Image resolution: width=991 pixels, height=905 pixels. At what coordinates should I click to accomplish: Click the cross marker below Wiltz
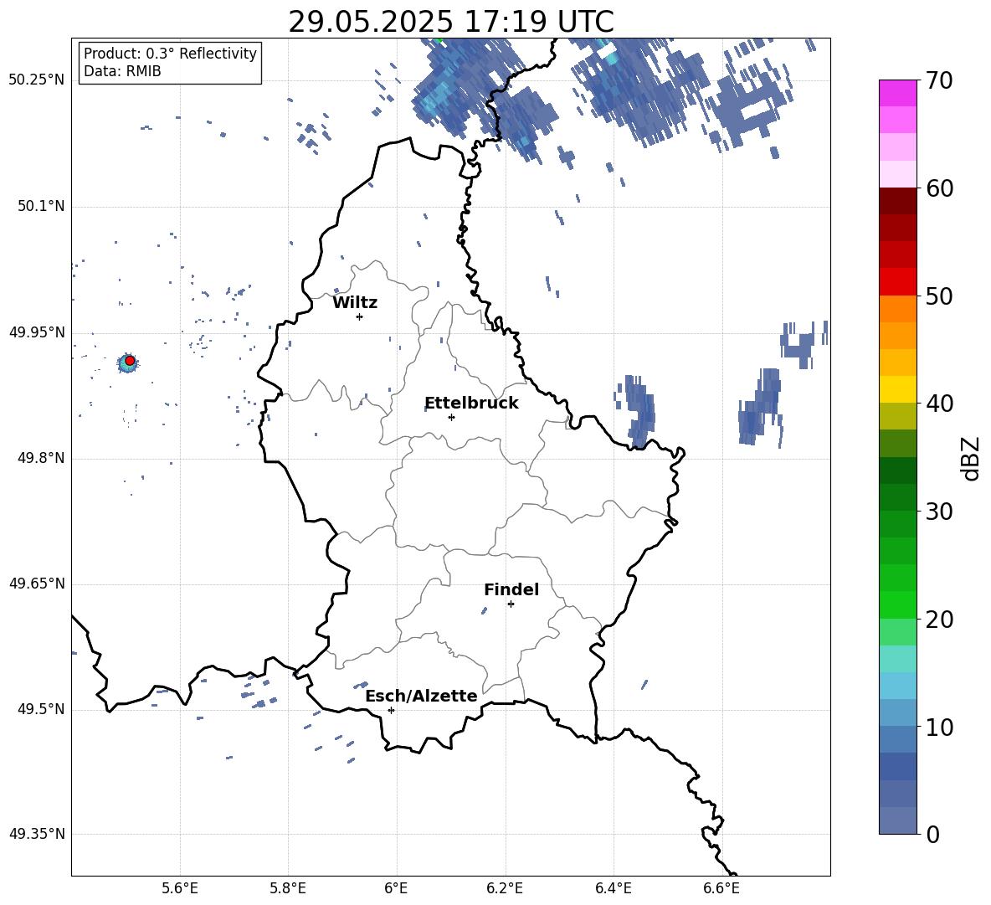(359, 316)
